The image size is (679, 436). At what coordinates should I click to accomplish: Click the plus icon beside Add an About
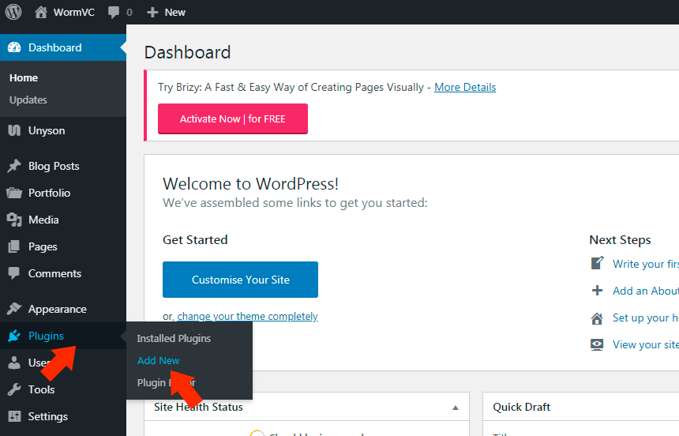tap(597, 291)
